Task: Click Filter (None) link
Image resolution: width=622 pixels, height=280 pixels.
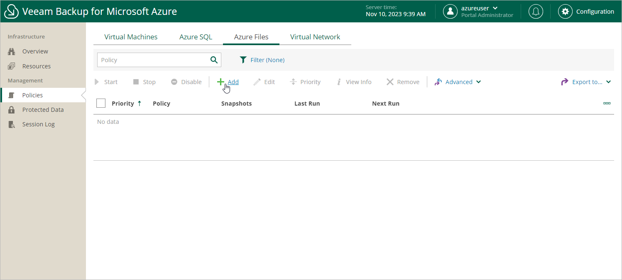Action: pos(267,60)
